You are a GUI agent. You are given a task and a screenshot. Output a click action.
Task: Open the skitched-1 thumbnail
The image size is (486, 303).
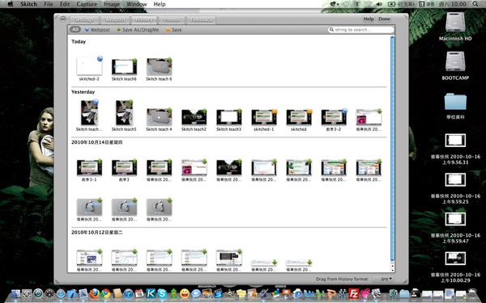pos(264,117)
